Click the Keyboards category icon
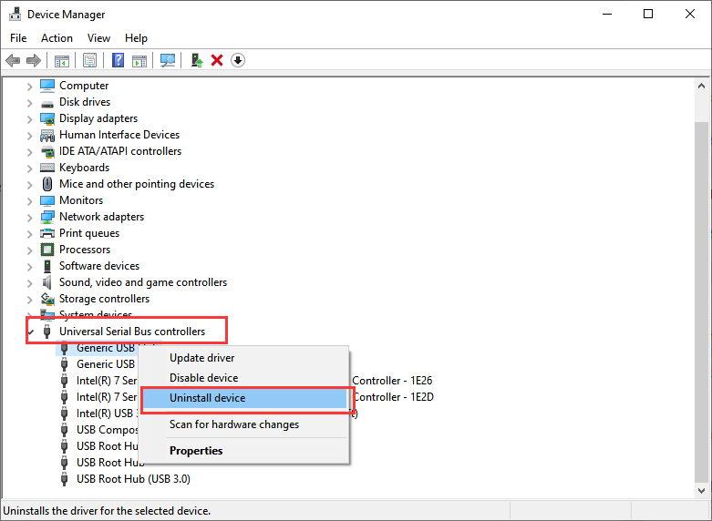This screenshot has width=712, height=521. point(47,168)
